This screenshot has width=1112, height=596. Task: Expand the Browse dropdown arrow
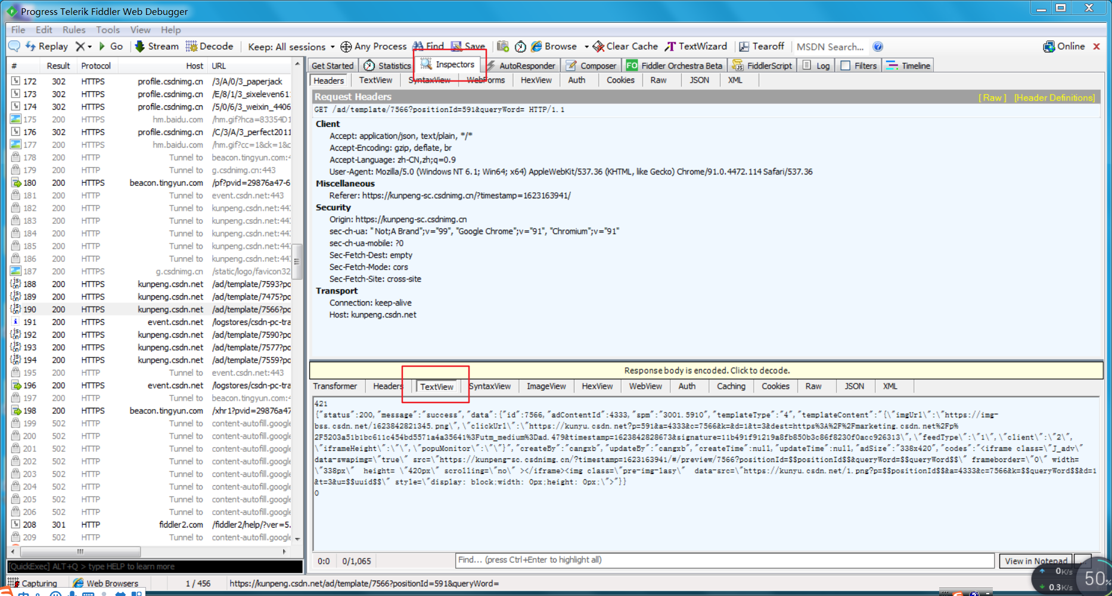click(x=586, y=46)
